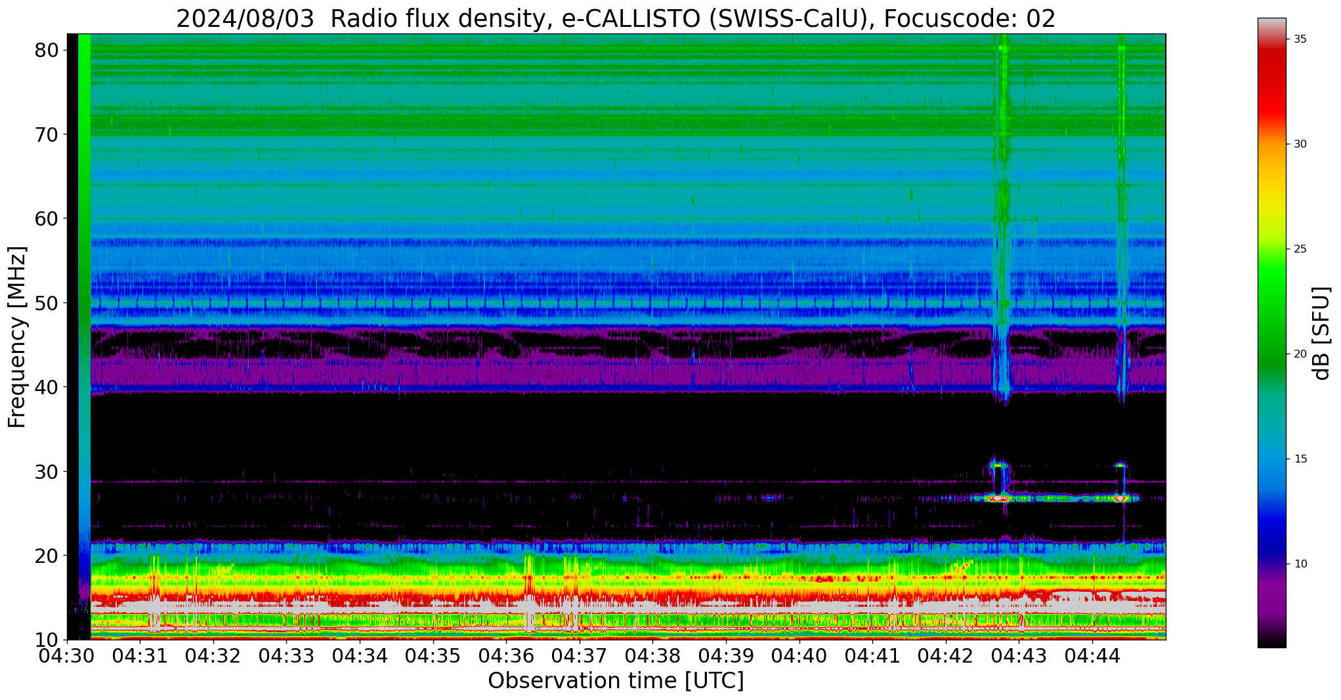
Task: Click the radio burst streak near 04:44:20
Action: pos(1121,216)
